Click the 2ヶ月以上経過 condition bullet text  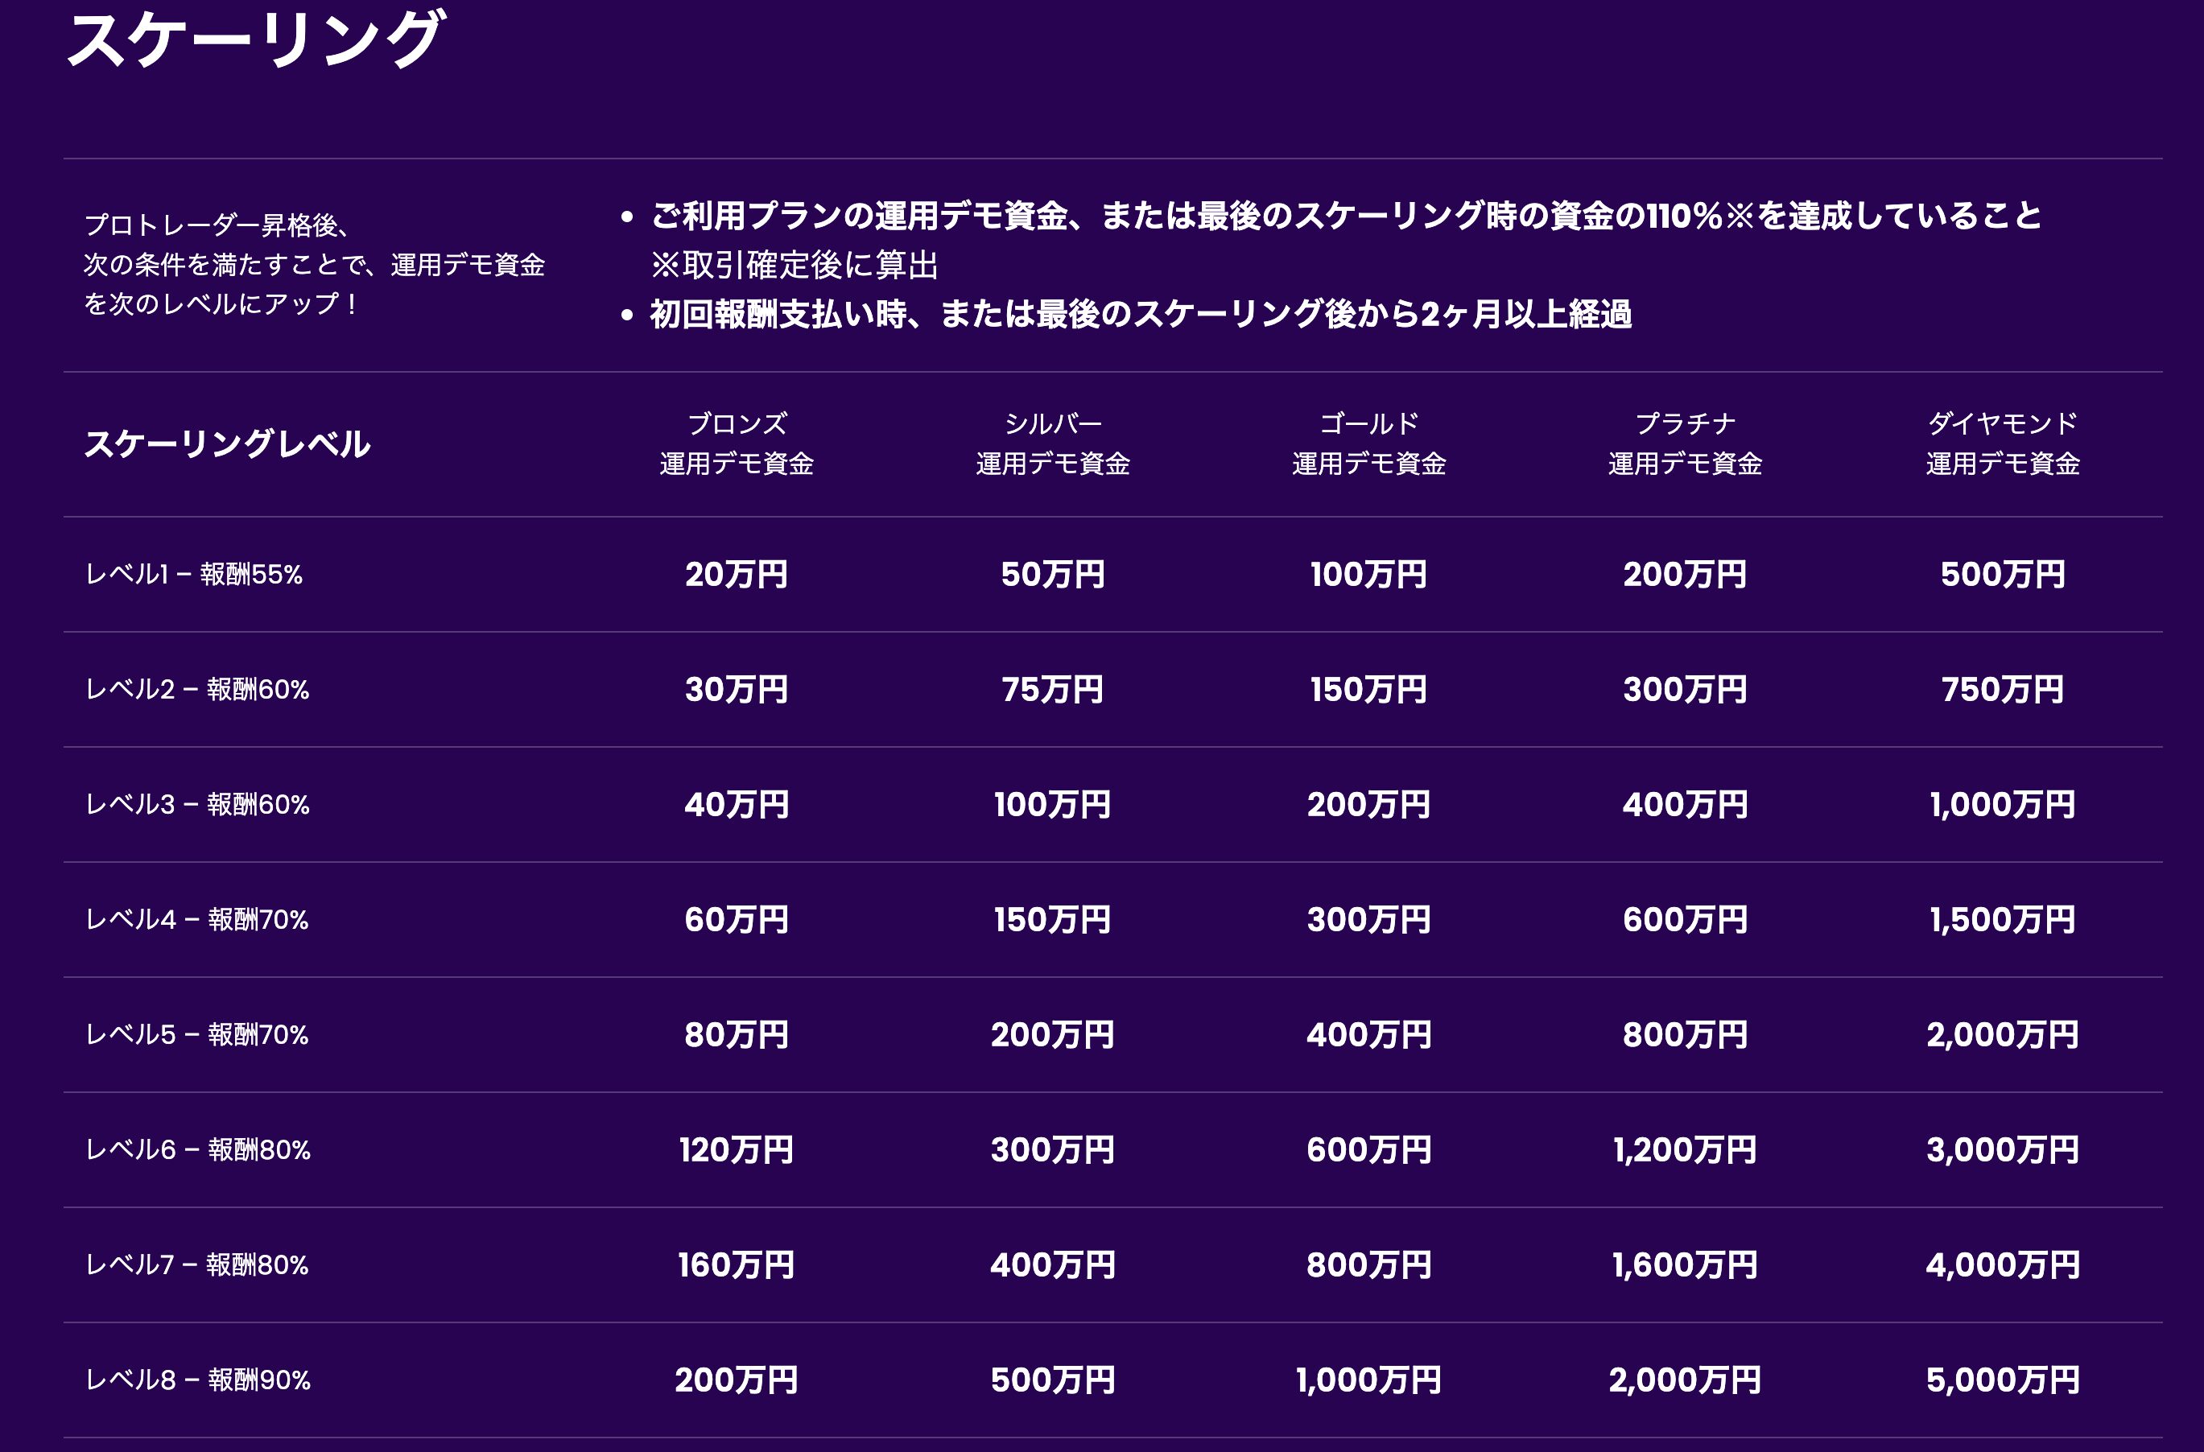pos(1139,314)
